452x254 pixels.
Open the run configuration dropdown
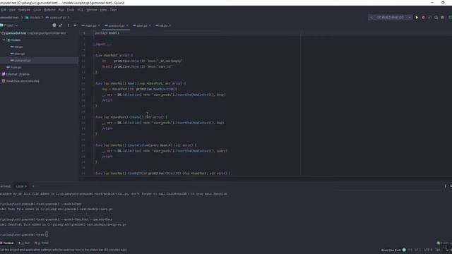click(x=391, y=18)
